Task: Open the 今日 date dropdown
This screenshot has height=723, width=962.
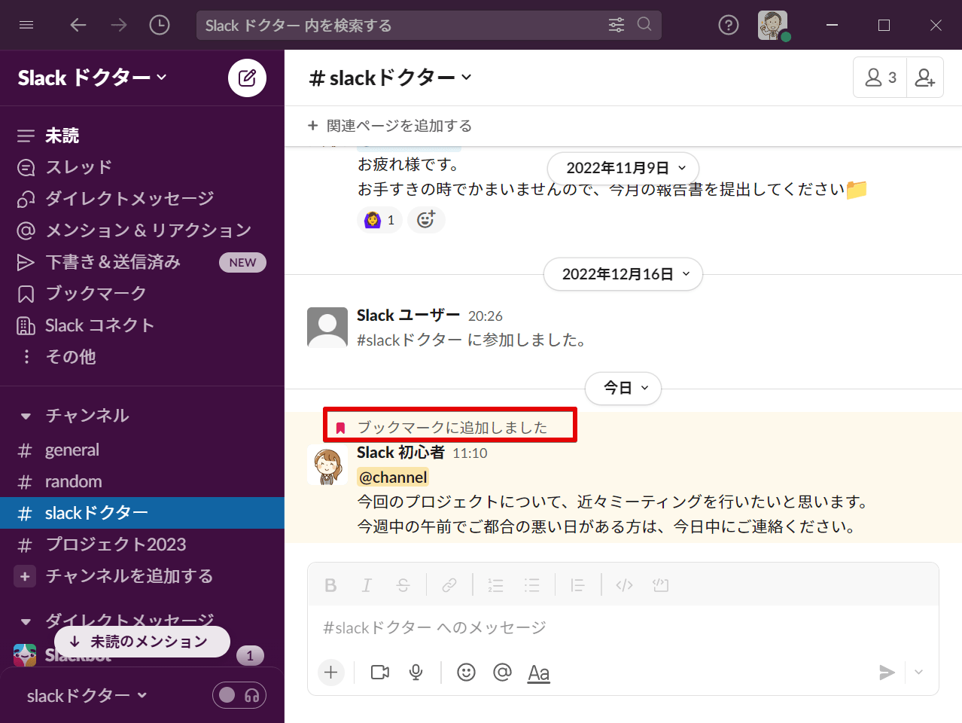Action: click(623, 389)
